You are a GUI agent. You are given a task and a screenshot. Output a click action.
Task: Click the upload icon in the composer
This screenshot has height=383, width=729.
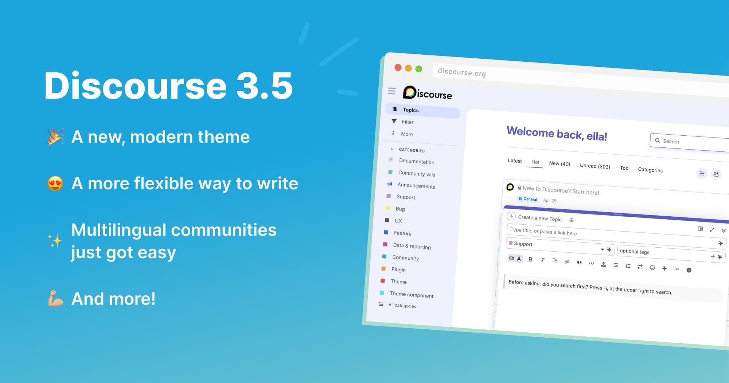pyautogui.click(x=604, y=265)
